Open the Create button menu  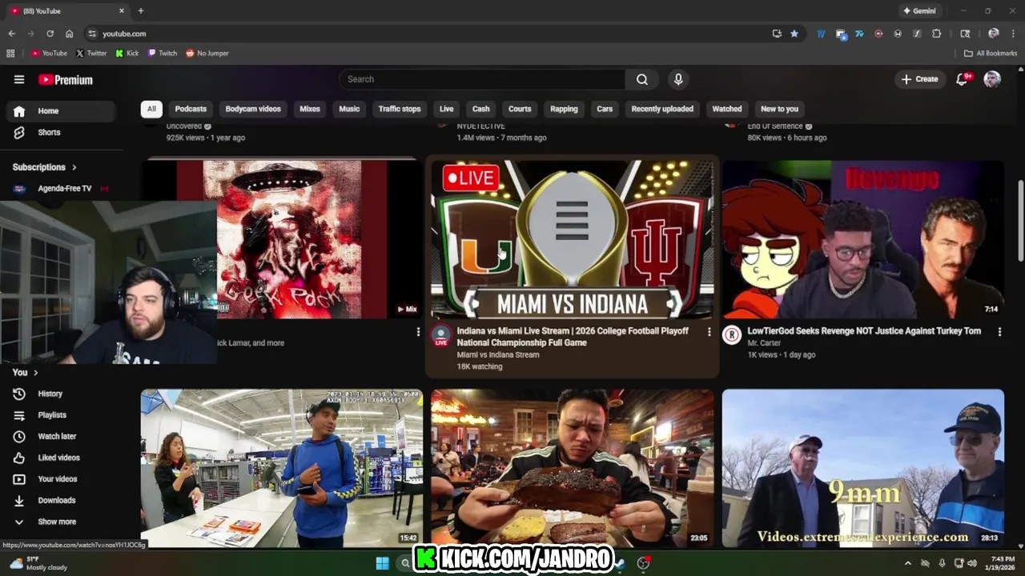(x=919, y=79)
